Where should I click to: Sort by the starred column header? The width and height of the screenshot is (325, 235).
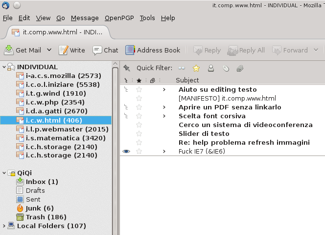(x=139, y=80)
